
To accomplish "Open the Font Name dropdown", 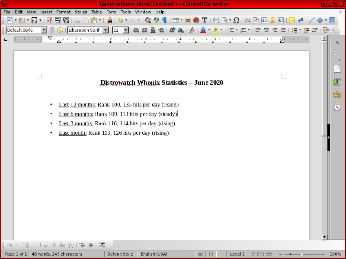I will click(x=106, y=30).
